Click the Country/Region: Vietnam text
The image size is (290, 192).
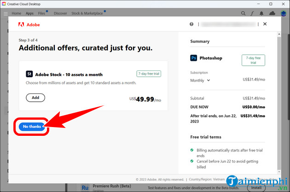tap(207, 179)
